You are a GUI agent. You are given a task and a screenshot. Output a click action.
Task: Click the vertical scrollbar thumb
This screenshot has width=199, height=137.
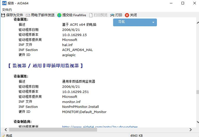coord(198,92)
